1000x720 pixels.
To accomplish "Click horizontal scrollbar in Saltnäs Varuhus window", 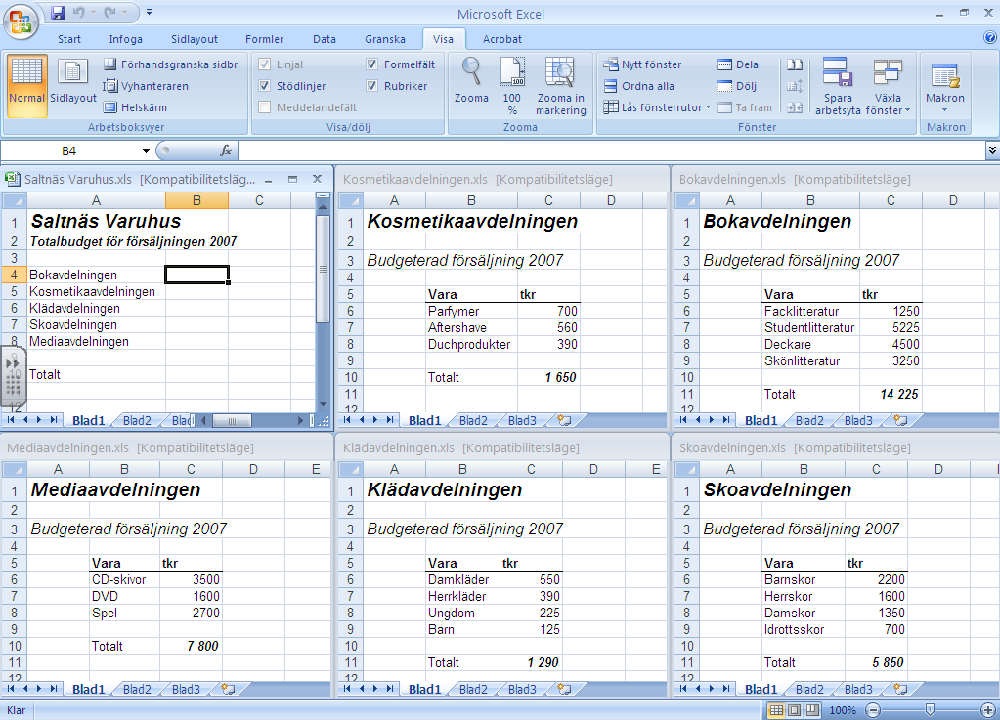I will [x=232, y=420].
